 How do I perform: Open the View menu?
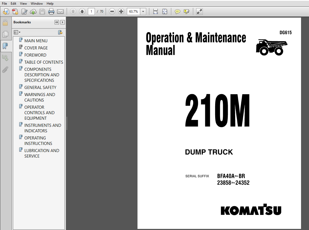23,4
